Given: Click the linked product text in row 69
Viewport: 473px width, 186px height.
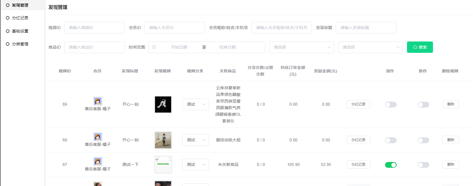Looking at the screenshot, I should click(228, 104).
